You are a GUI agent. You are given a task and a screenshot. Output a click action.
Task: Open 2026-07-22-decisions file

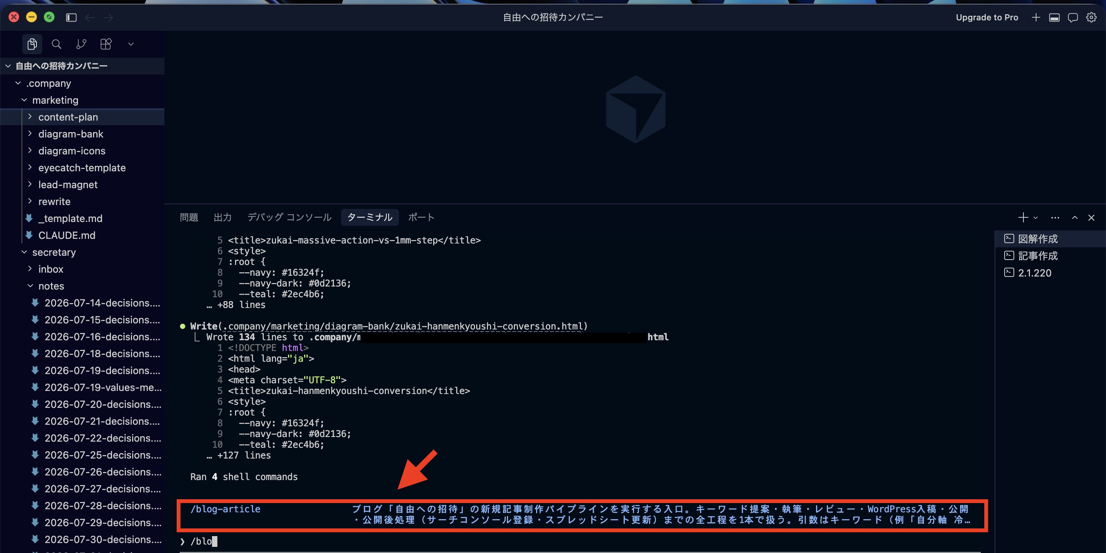82,438
